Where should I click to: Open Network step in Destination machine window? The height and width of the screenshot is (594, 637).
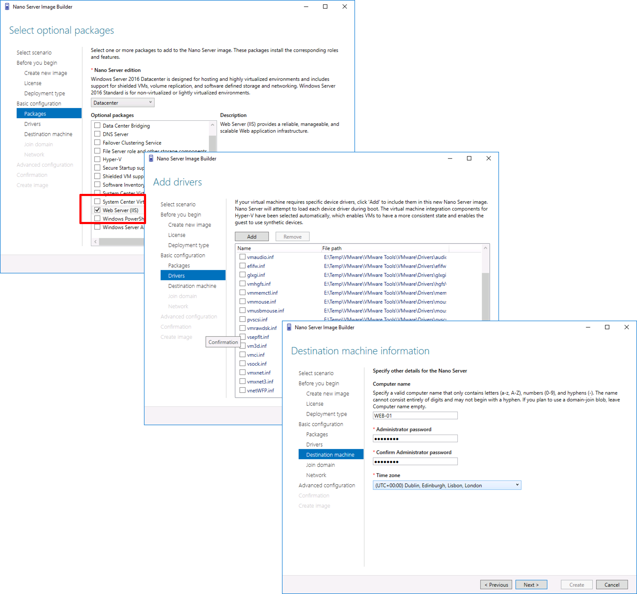316,475
